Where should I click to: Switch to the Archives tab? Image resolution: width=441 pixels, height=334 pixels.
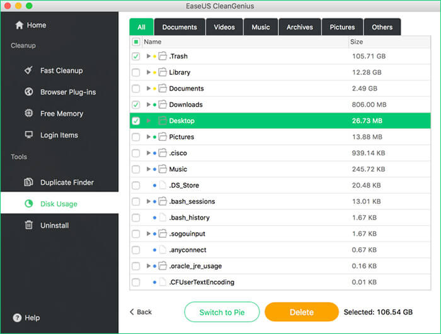pyautogui.click(x=300, y=27)
